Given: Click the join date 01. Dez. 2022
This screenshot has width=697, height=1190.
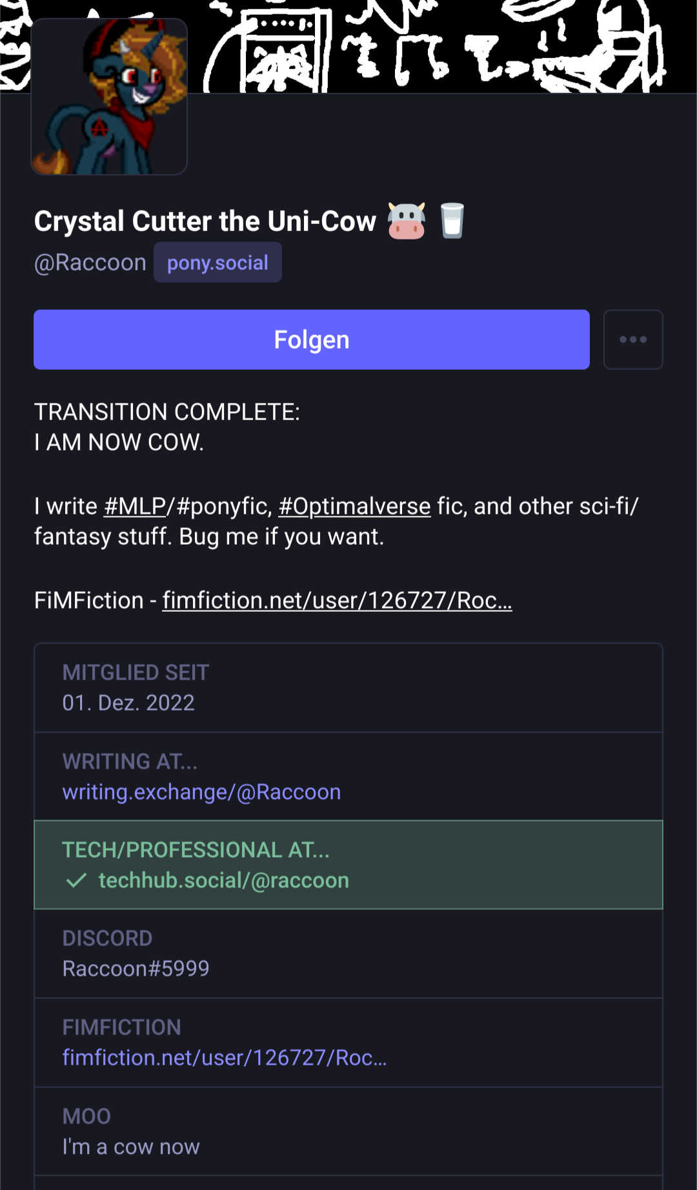Looking at the screenshot, I should click(x=128, y=703).
